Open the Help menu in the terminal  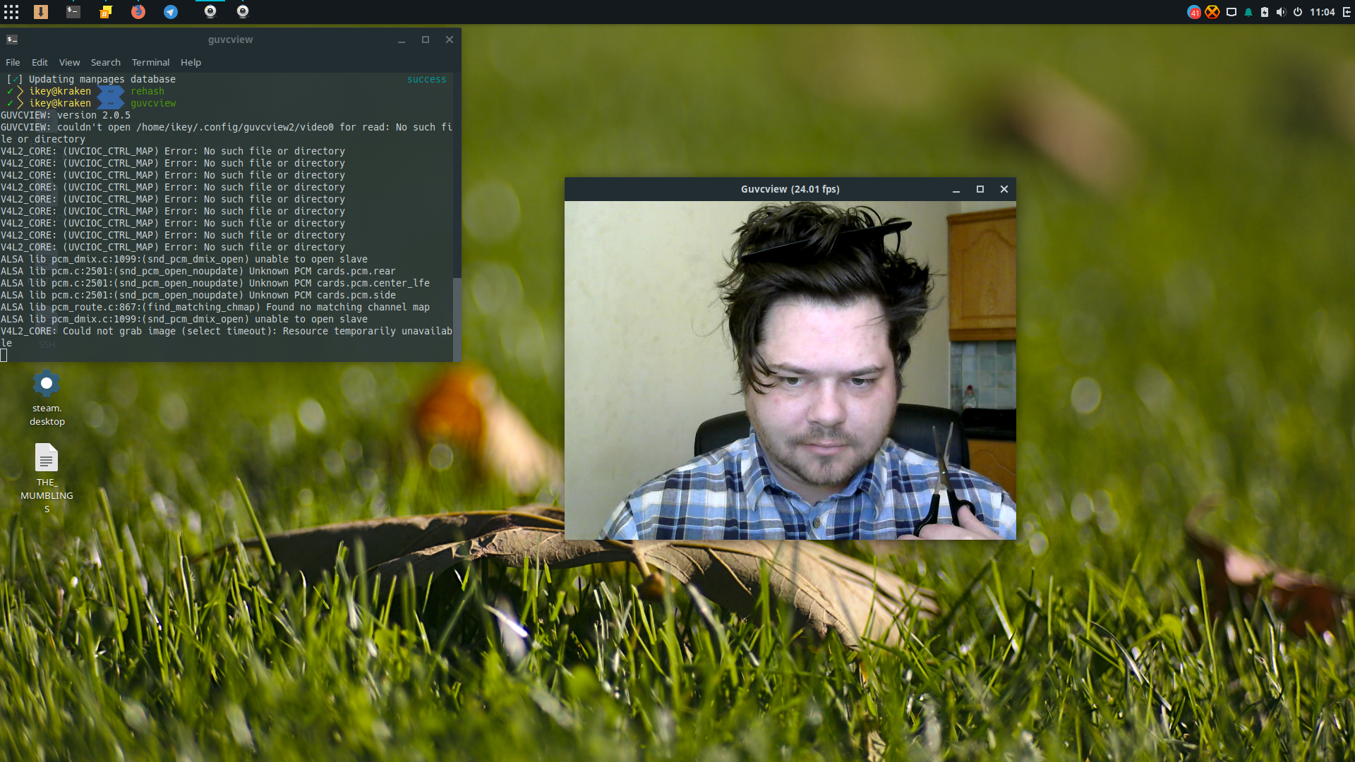(x=191, y=62)
